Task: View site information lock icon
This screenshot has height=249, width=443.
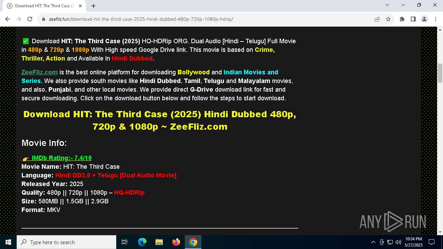Action: point(44,19)
